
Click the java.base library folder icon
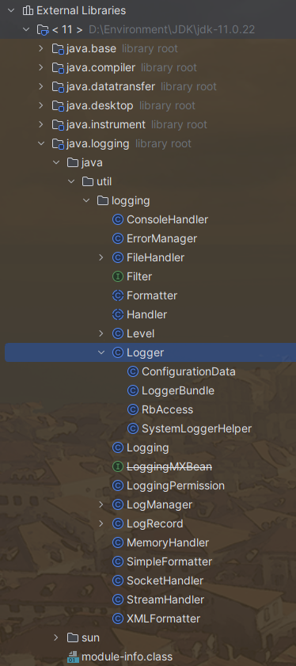point(58,49)
